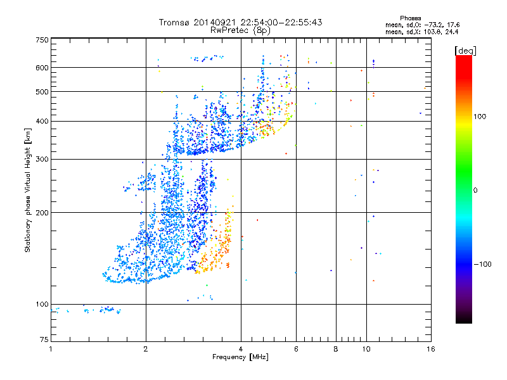This screenshot has height=380, width=507.
Task: Click the y-axis tick label '500'
Action: point(42,92)
